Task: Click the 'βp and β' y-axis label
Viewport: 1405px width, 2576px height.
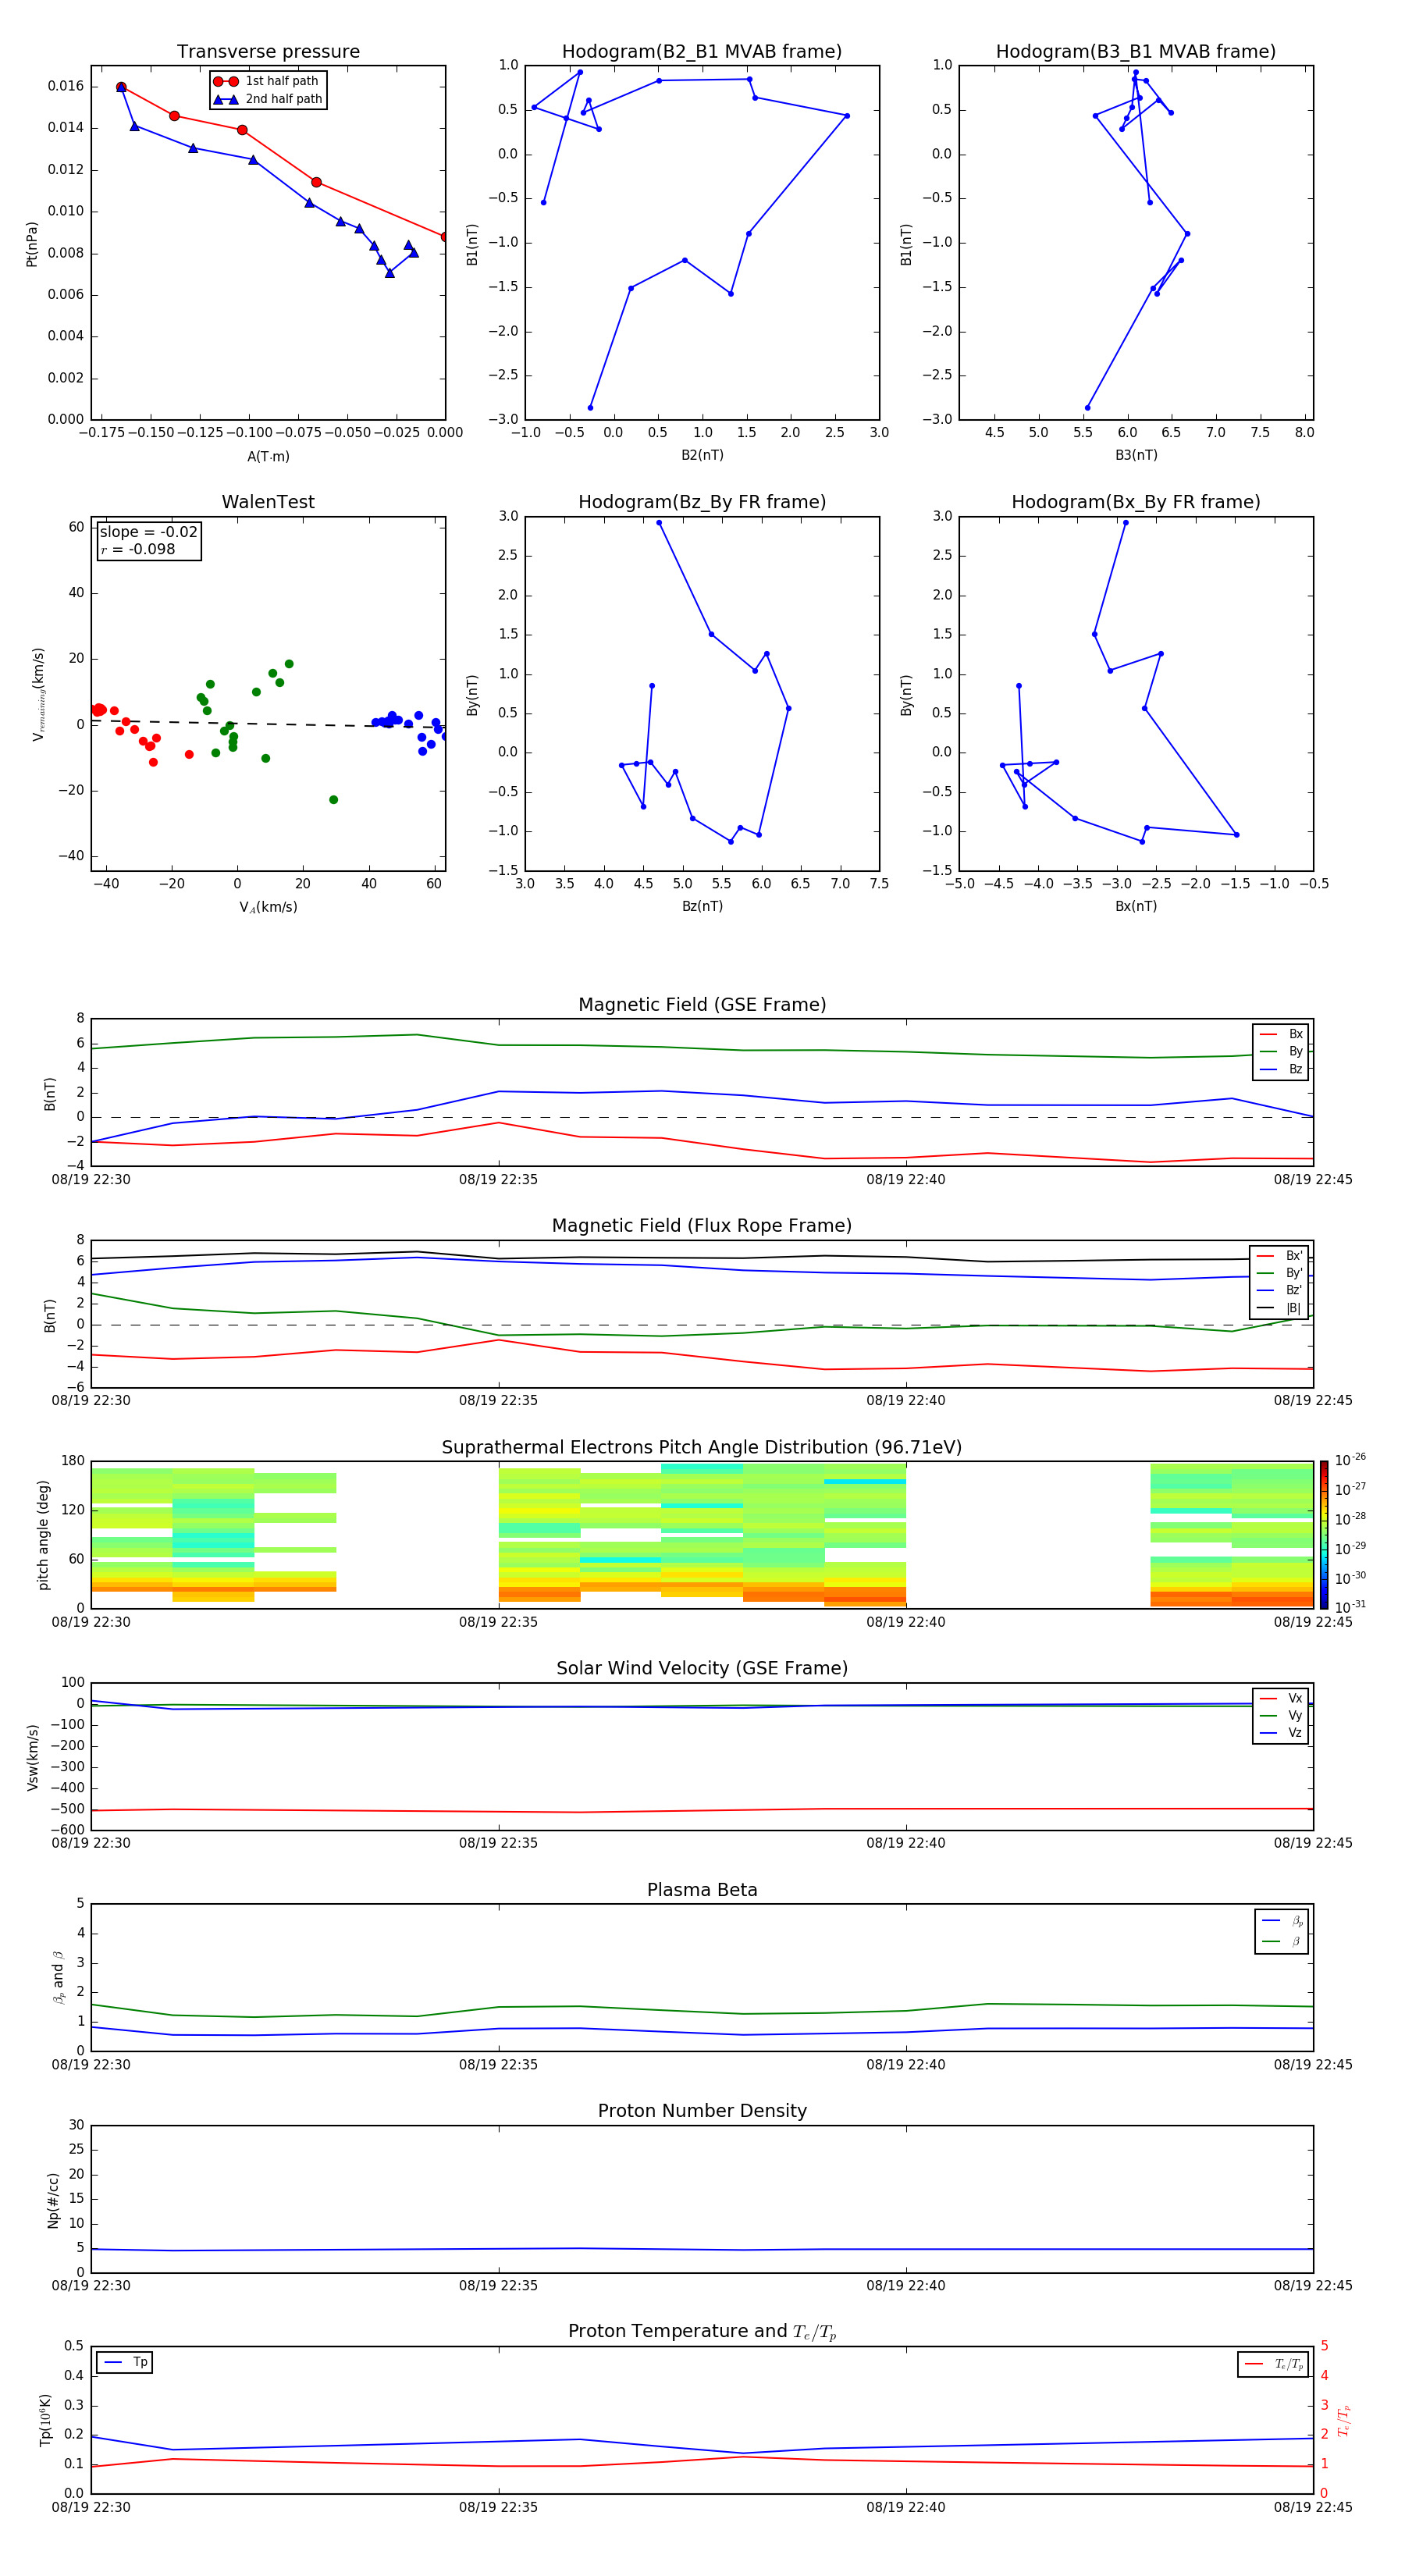Action: 58,1977
